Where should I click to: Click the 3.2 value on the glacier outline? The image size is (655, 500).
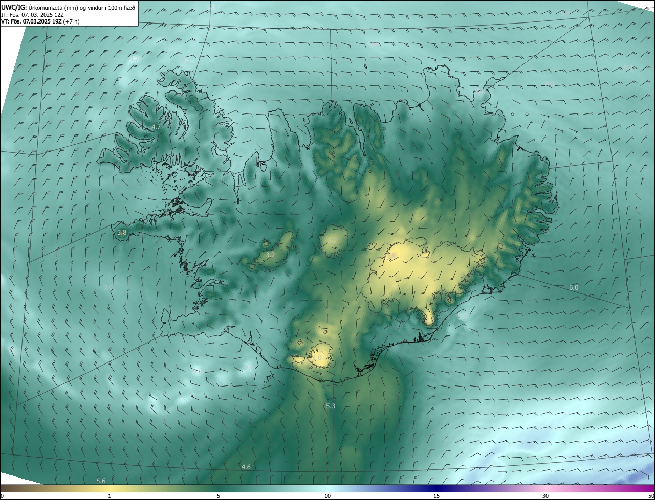[x=270, y=255]
